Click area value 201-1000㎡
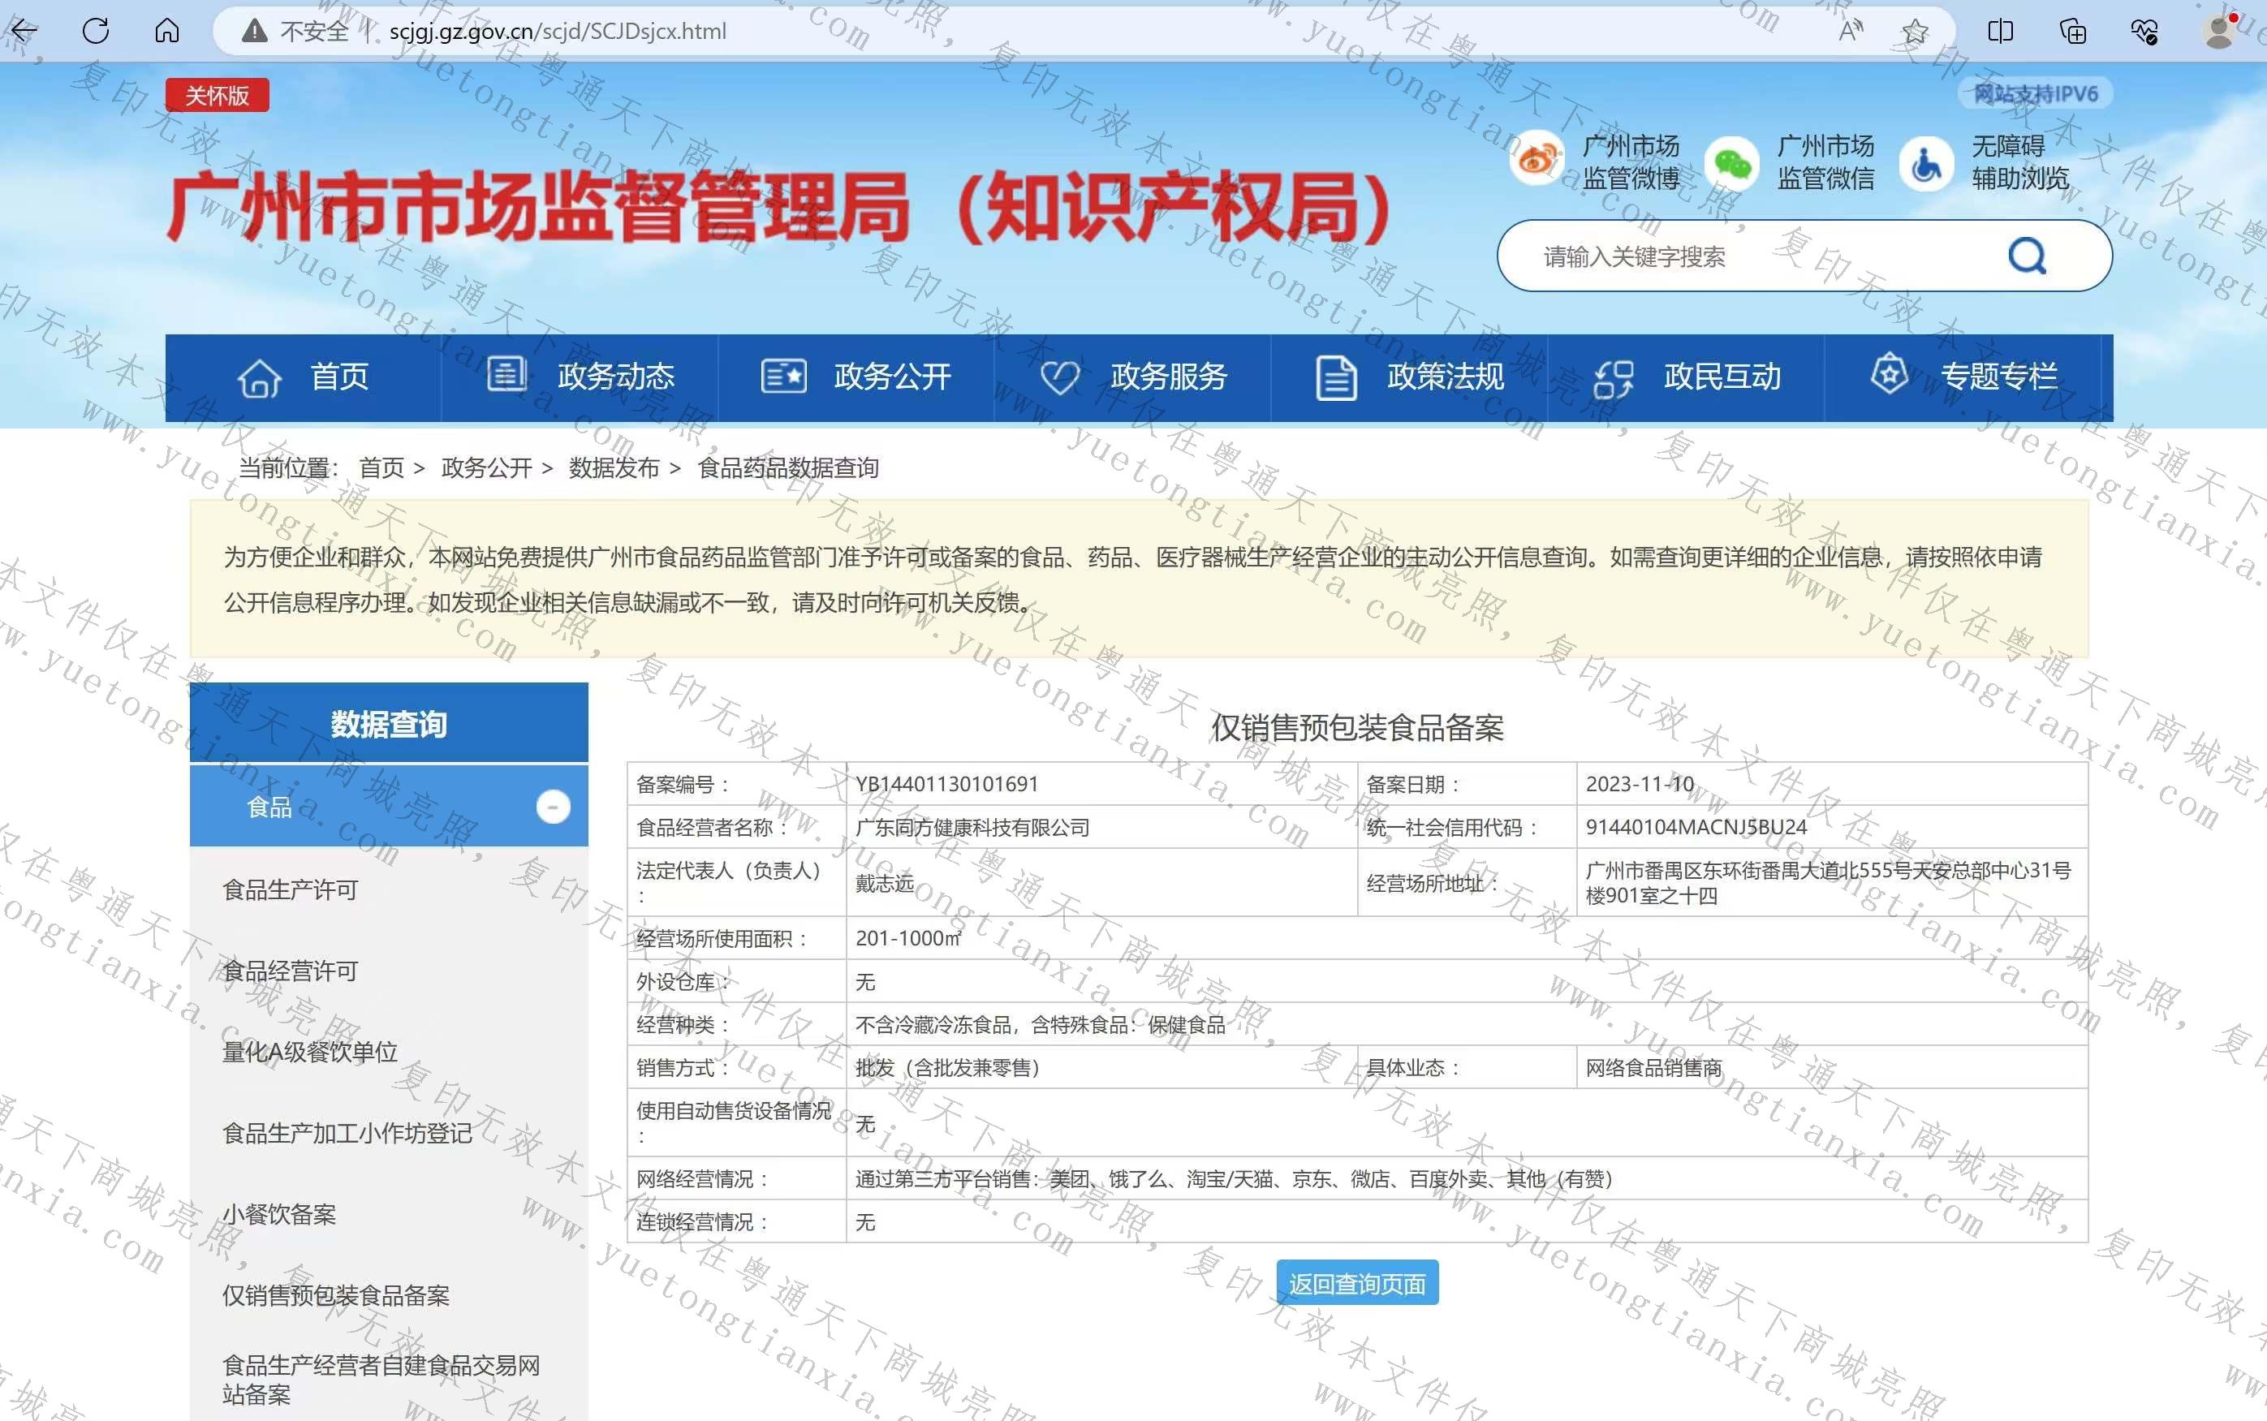The image size is (2267, 1421). pyautogui.click(x=909, y=938)
